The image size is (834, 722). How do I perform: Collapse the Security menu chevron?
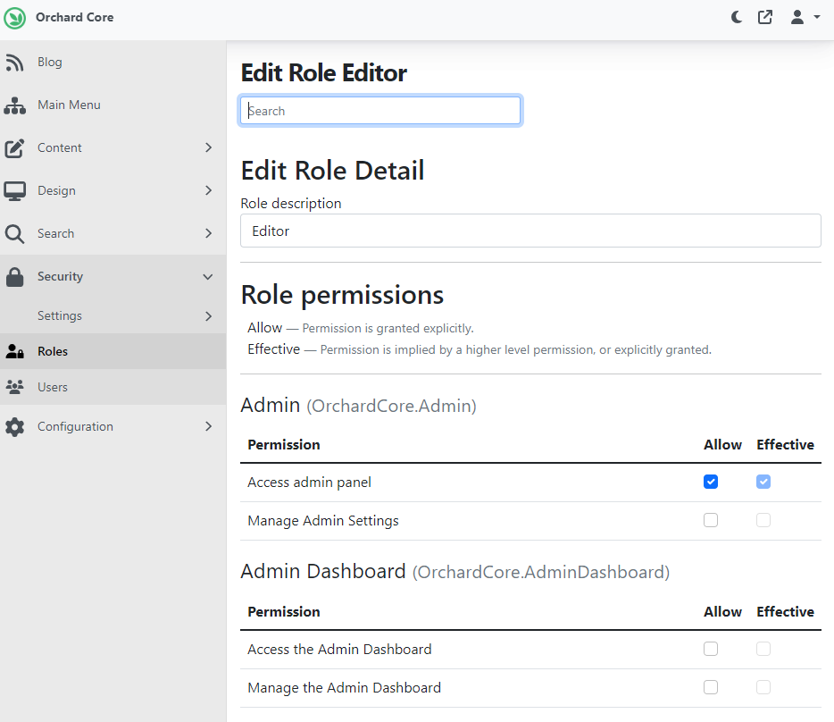(208, 277)
